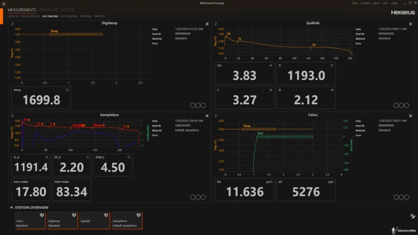
Task: Open the License tab
Action: coord(68,10)
